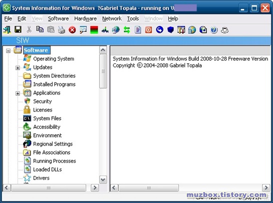
Task: Select System Files in the tree
Action: coord(47,118)
